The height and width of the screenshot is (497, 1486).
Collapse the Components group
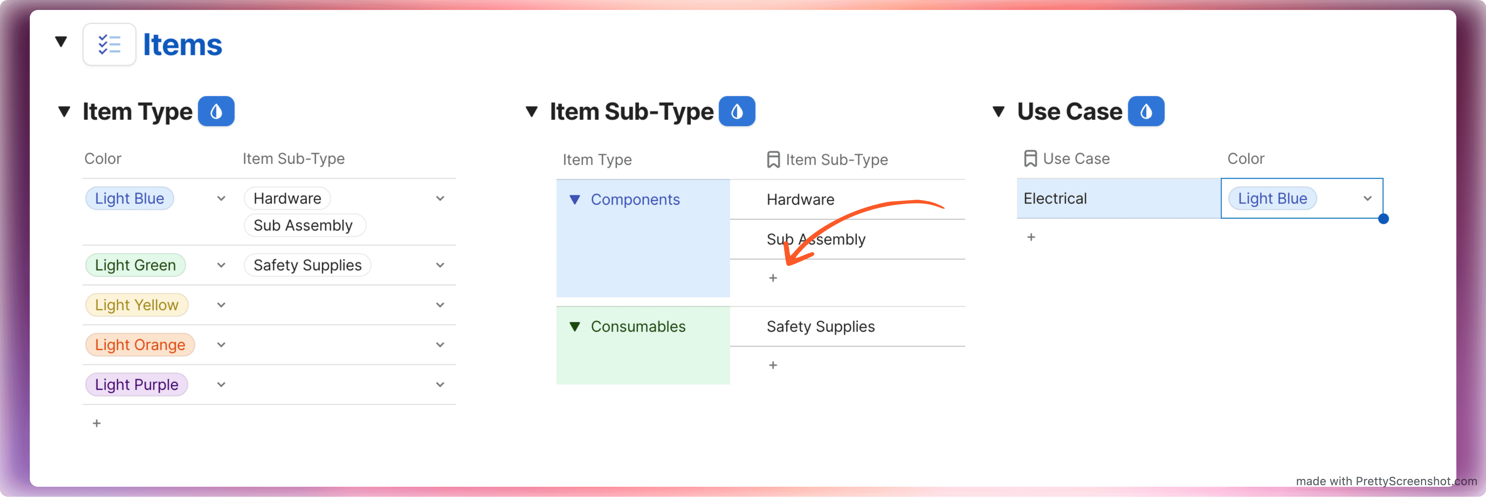coord(574,200)
